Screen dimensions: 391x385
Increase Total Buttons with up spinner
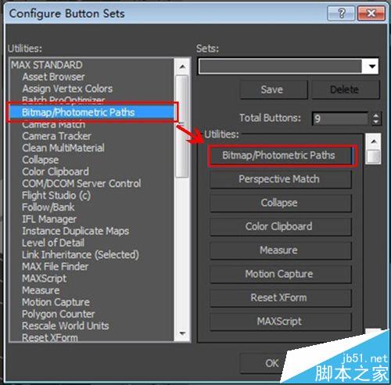(x=375, y=116)
